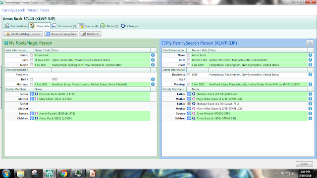Viewport: 317px width, 178px height.
Task: Click Edit RootsMagic person button
Action: coord(23,34)
